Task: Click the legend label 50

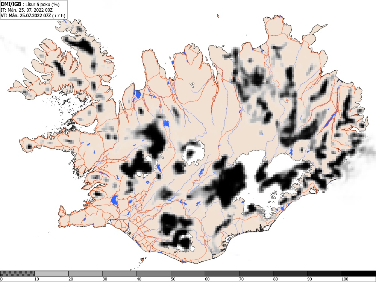Action: (173, 279)
